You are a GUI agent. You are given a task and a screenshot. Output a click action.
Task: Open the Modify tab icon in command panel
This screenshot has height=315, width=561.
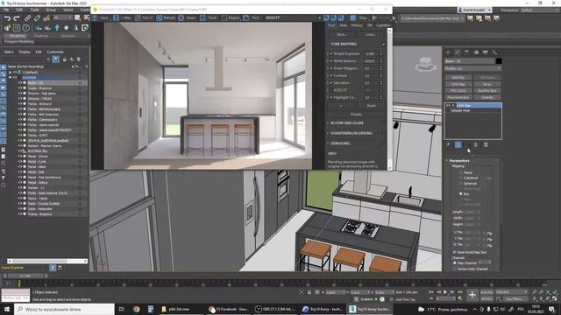[x=458, y=52]
